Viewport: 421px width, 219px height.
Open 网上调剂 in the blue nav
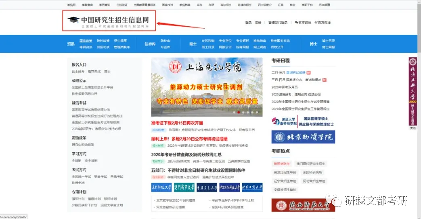(260, 47)
